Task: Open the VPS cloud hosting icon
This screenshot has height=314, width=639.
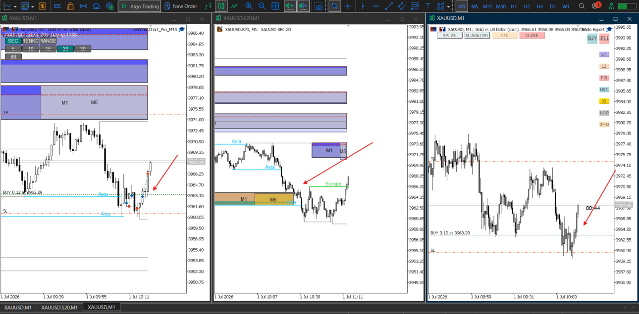Action: (97, 6)
